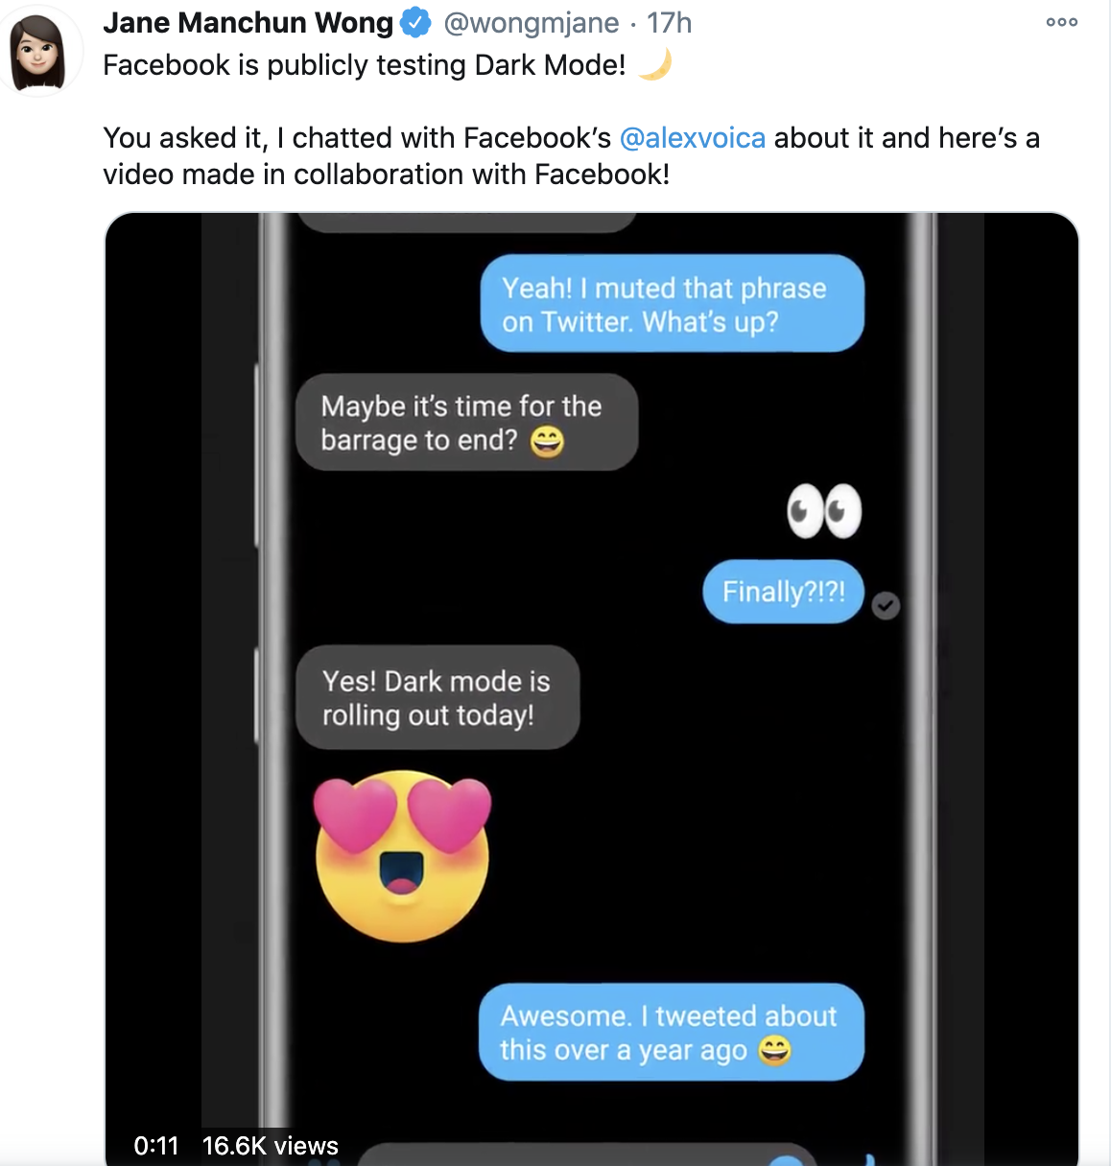Click the crescent moon emoji
Viewport: 1111px width, 1166px height.
tap(654, 64)
